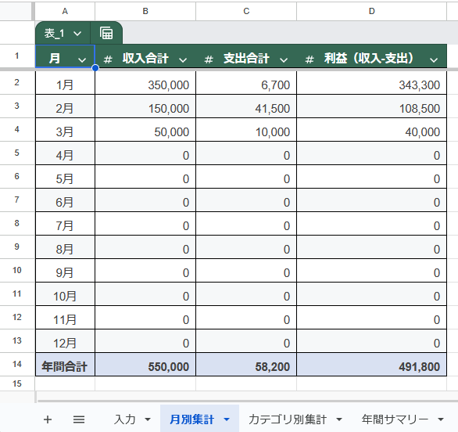This screenshot has height=432, width=458.
Task: Open the 表_1 table name dropdown
Action: [77, 34]
